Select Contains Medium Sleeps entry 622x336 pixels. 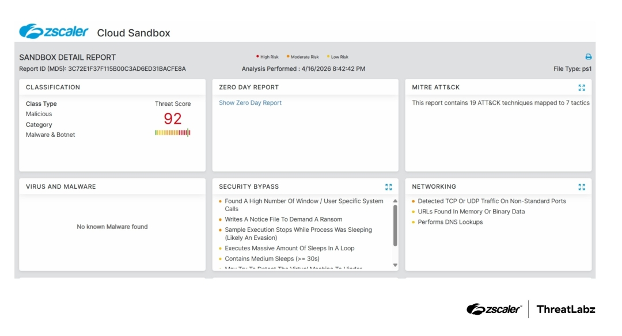272,259
